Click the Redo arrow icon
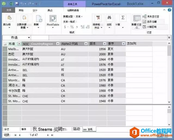 coord(30,4)
